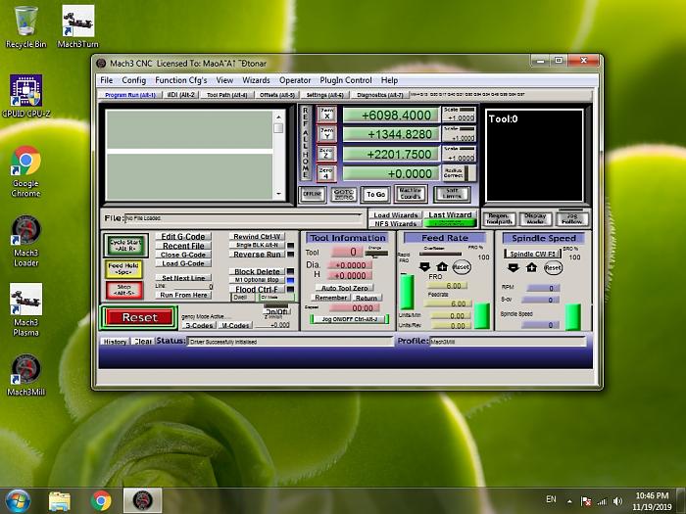Launch the Mach3 Loader desktop shortcut
The width and height of the screenshot is (686, 514).
click(x=25, y=241)
